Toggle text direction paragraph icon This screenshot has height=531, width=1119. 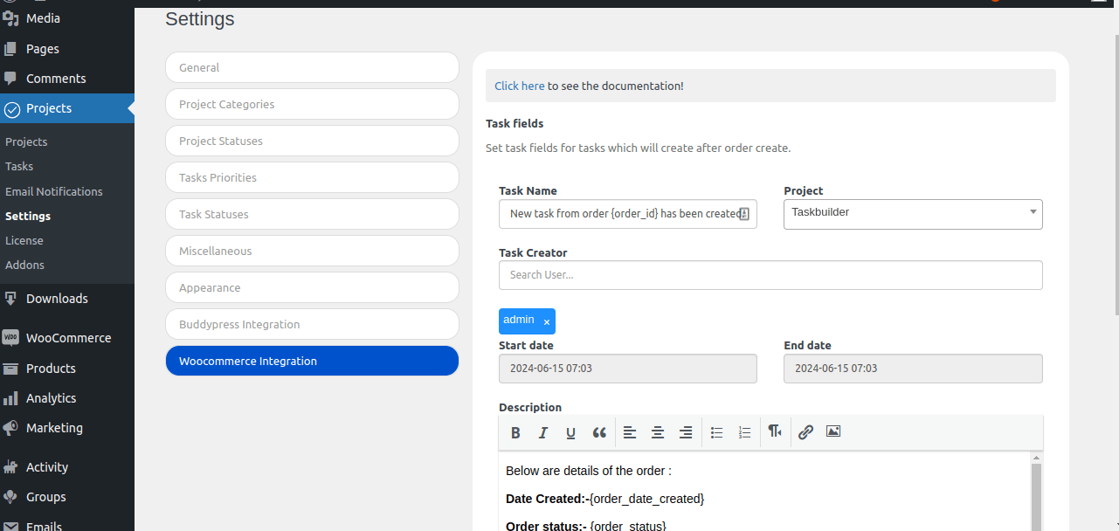tap(775, 431)
